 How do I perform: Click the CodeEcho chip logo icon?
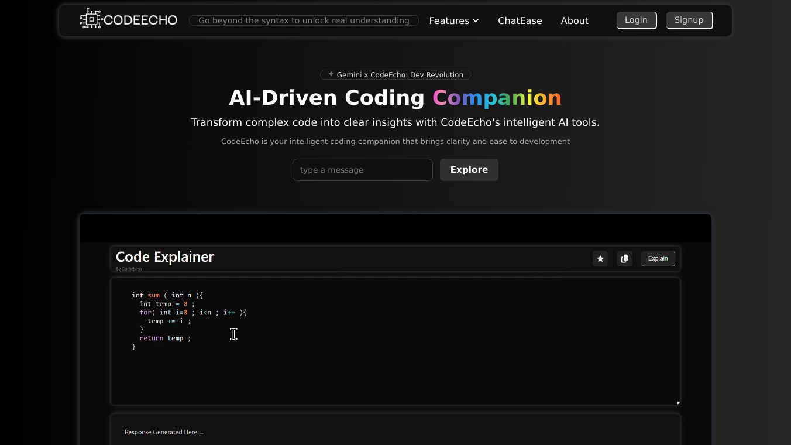pyautogui.click(x=91, y=19)
